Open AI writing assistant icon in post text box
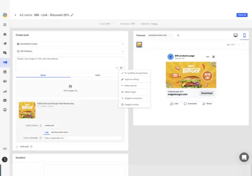 tap(121, 68)
